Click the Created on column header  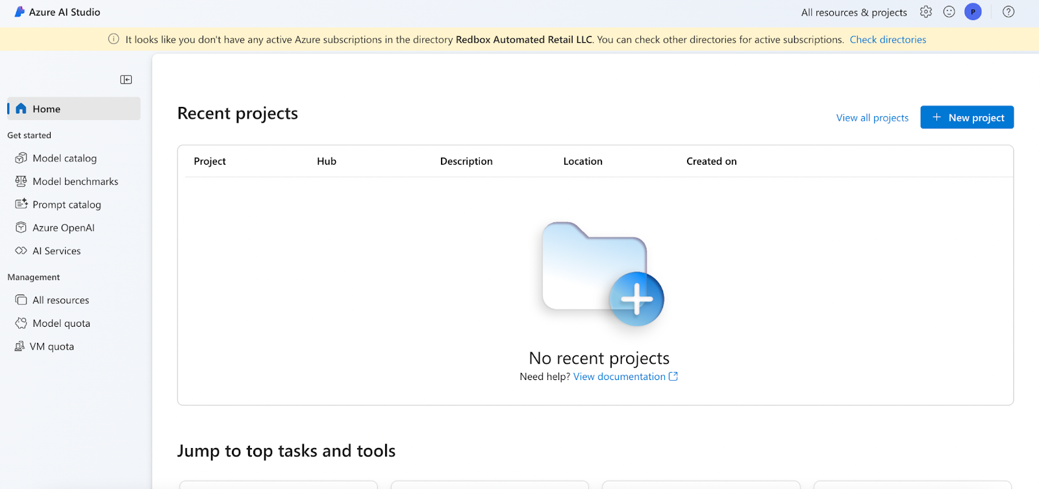tap(711, 161)
